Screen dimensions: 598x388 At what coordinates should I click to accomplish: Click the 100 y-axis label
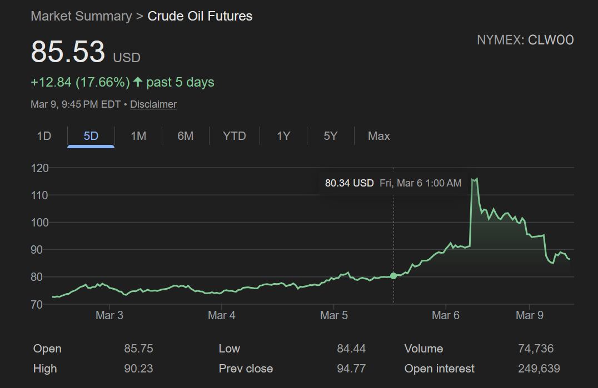[39, 223]
